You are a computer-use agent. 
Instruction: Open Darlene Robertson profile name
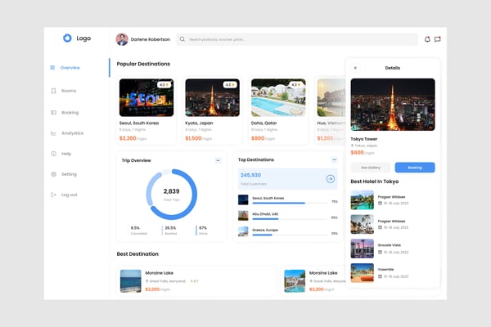point(151,39)
